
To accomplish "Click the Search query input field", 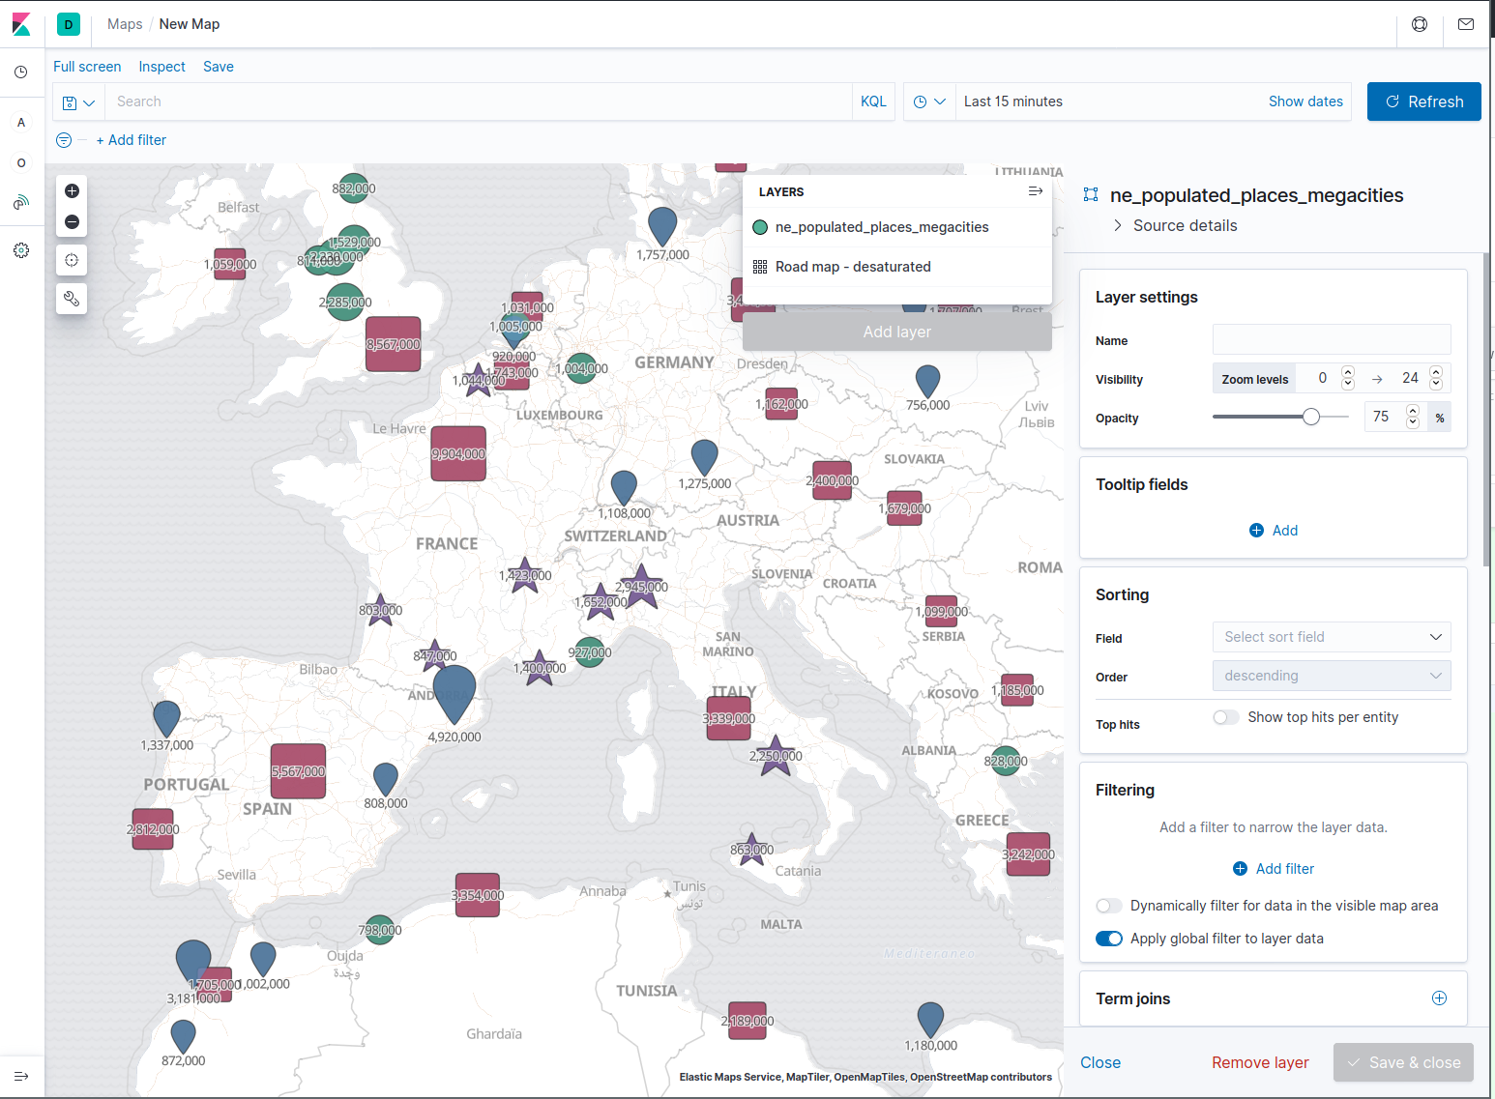I will (x=479, y=101).
